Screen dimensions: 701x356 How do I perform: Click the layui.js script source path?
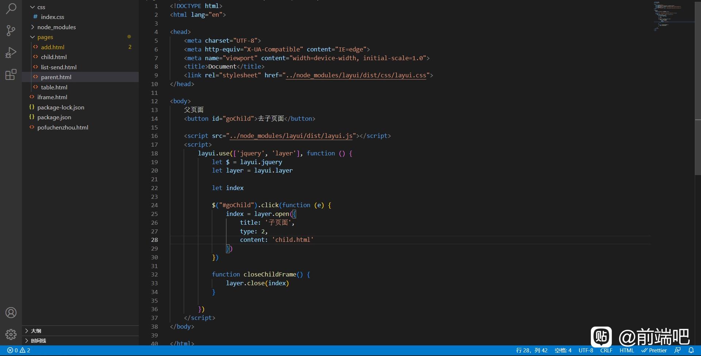click(291, 136)
